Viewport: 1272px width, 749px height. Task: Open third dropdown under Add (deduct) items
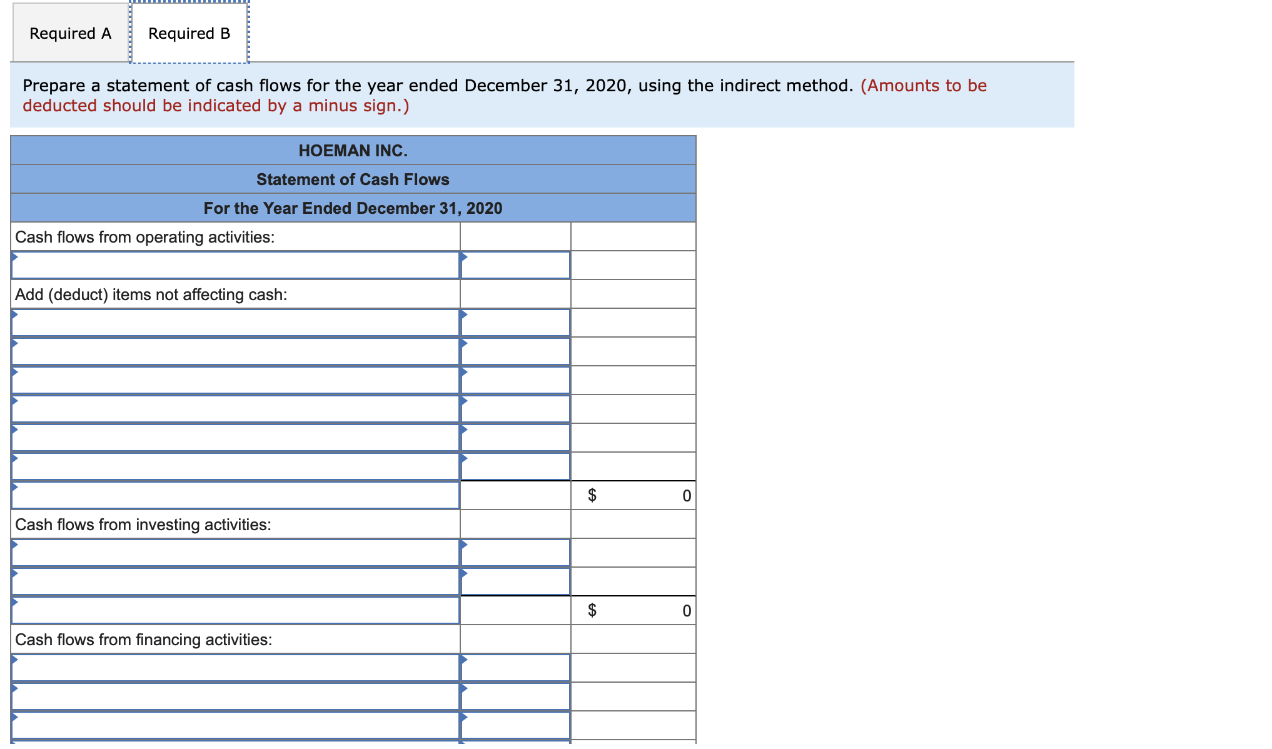235,380
